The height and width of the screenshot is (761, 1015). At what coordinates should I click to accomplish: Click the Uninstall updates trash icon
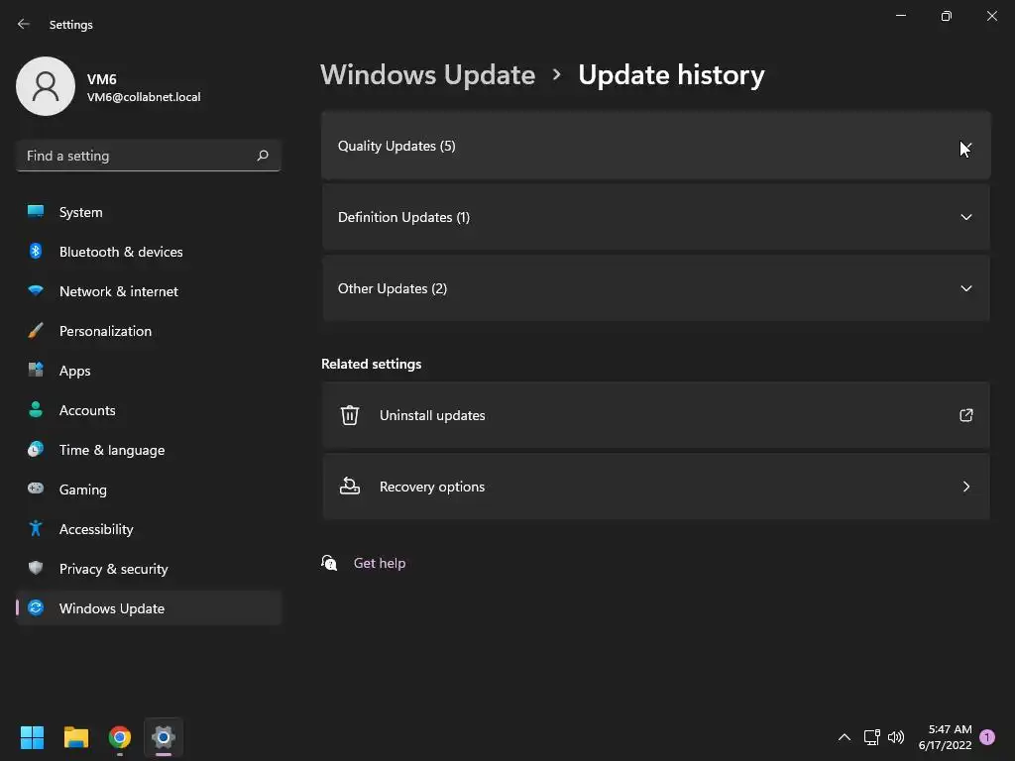click(350, 415)
